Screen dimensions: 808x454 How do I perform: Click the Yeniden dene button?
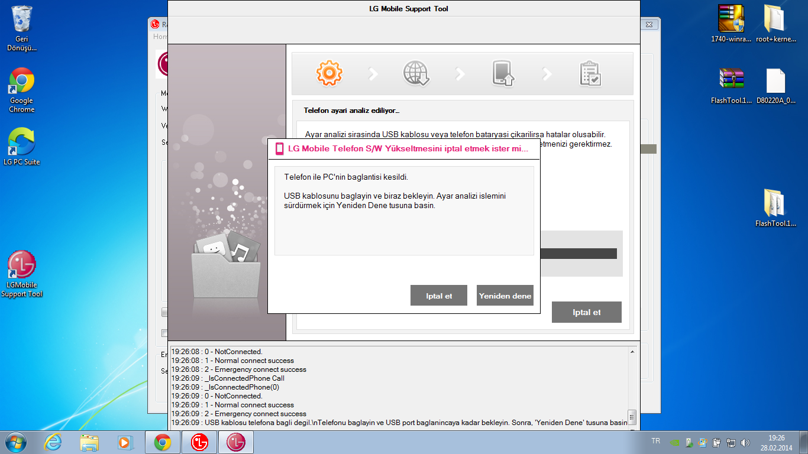tap(505, 296)
